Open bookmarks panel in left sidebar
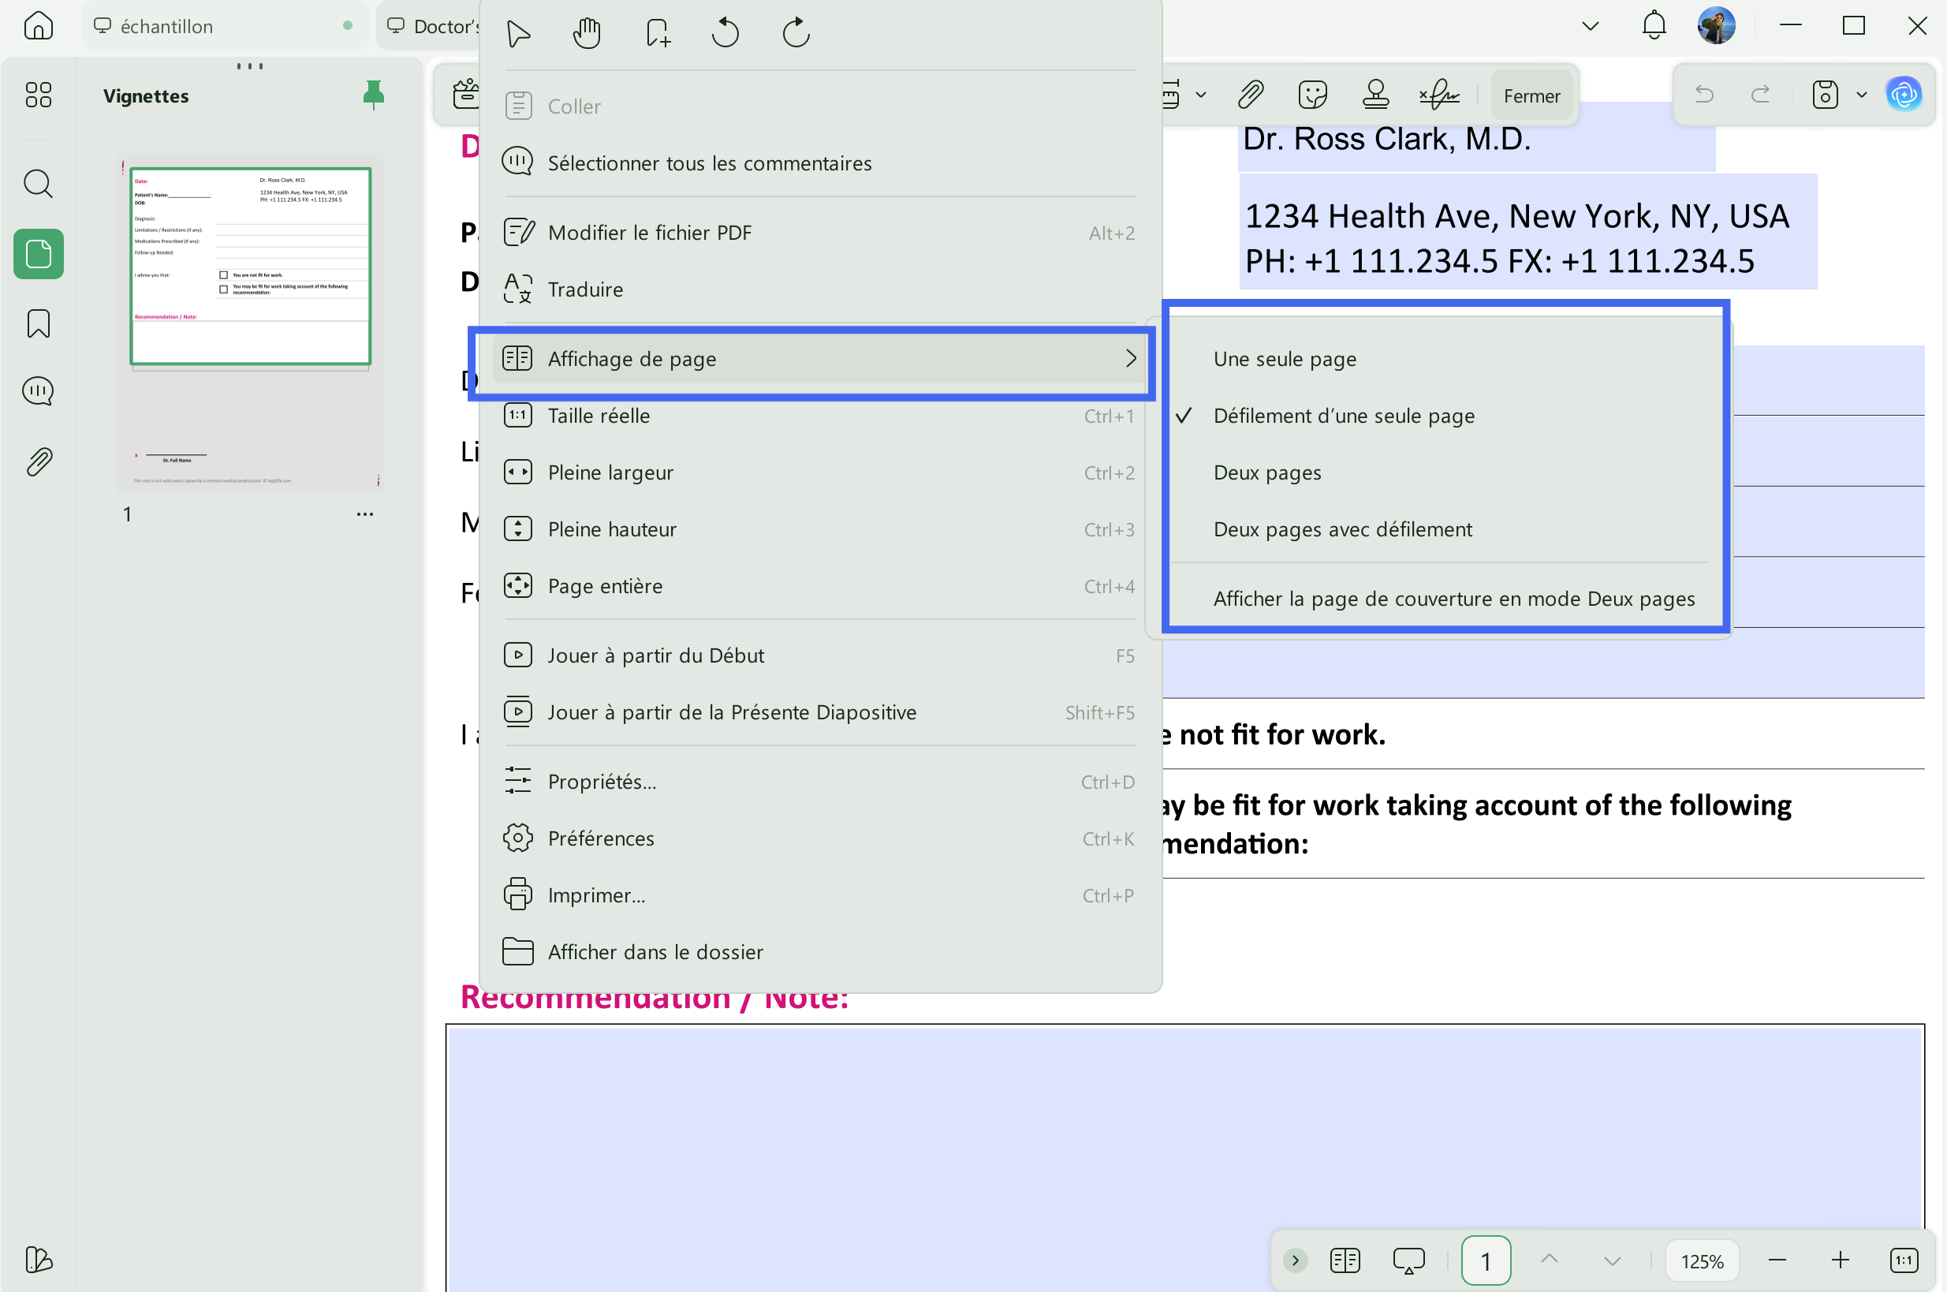1947x1292 pixels. [x=39, y=324]
